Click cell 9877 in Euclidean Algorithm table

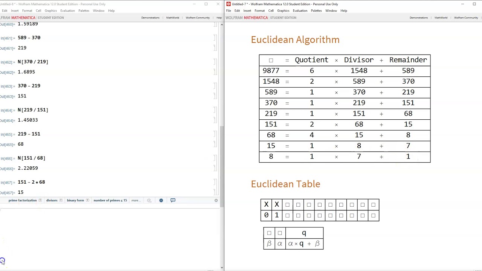(x=271, y=71)
